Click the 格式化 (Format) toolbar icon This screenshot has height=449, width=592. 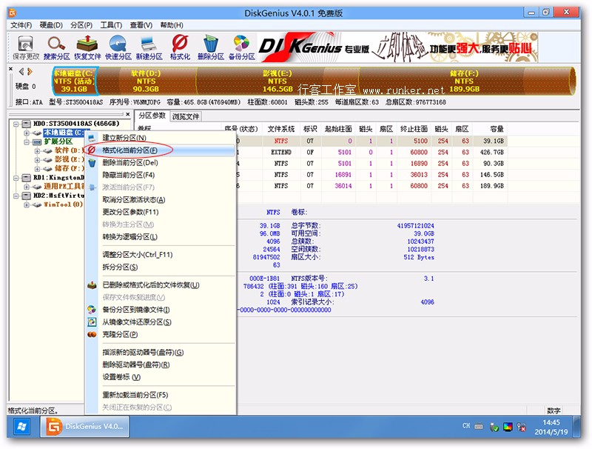(180, 47)
